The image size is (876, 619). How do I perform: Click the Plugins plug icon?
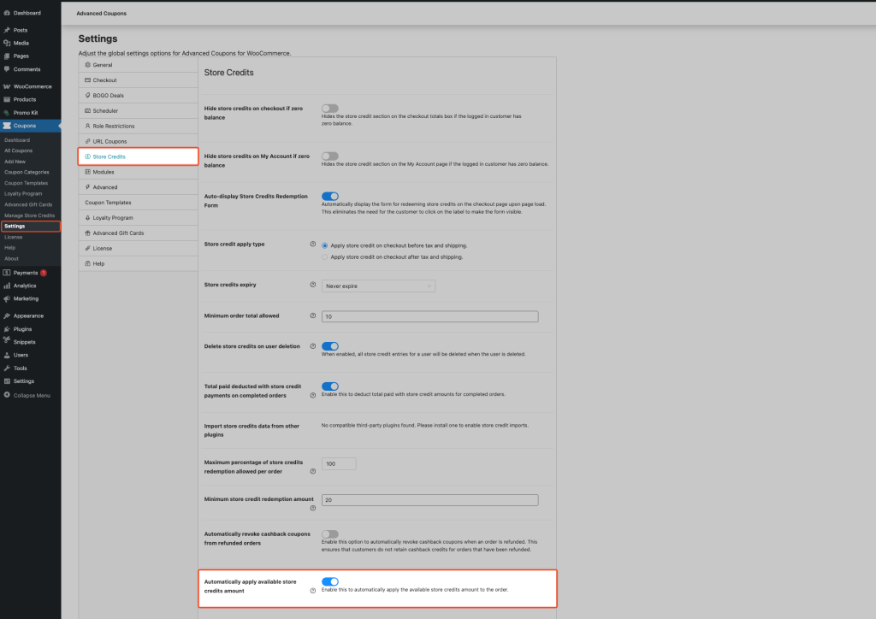click(x=7, y=329)
